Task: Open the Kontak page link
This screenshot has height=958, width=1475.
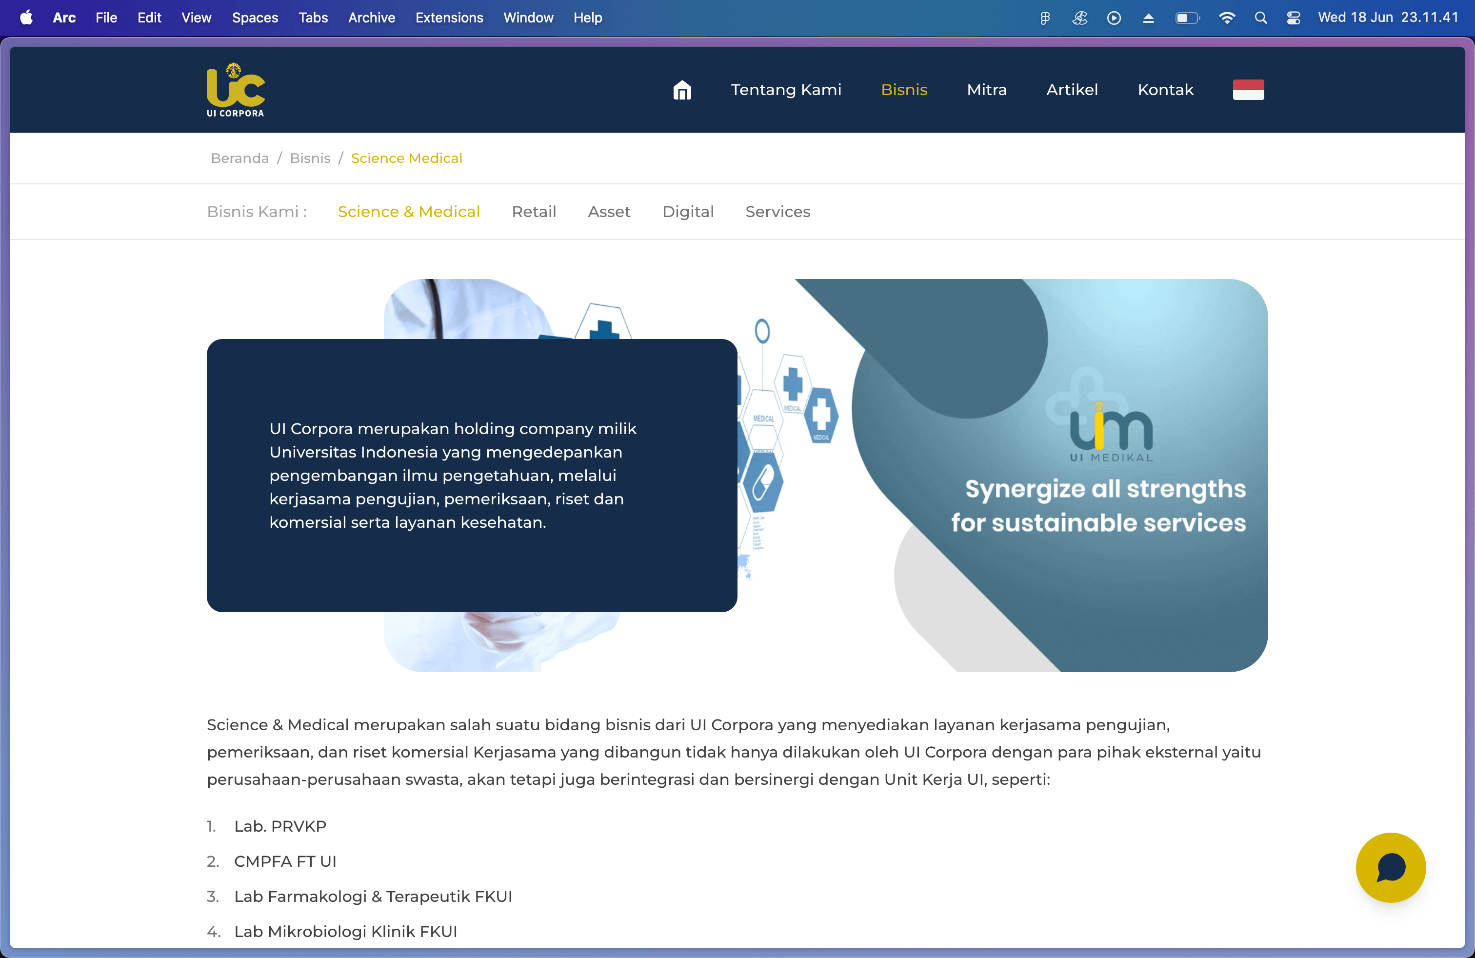Action: point(1165,90)
